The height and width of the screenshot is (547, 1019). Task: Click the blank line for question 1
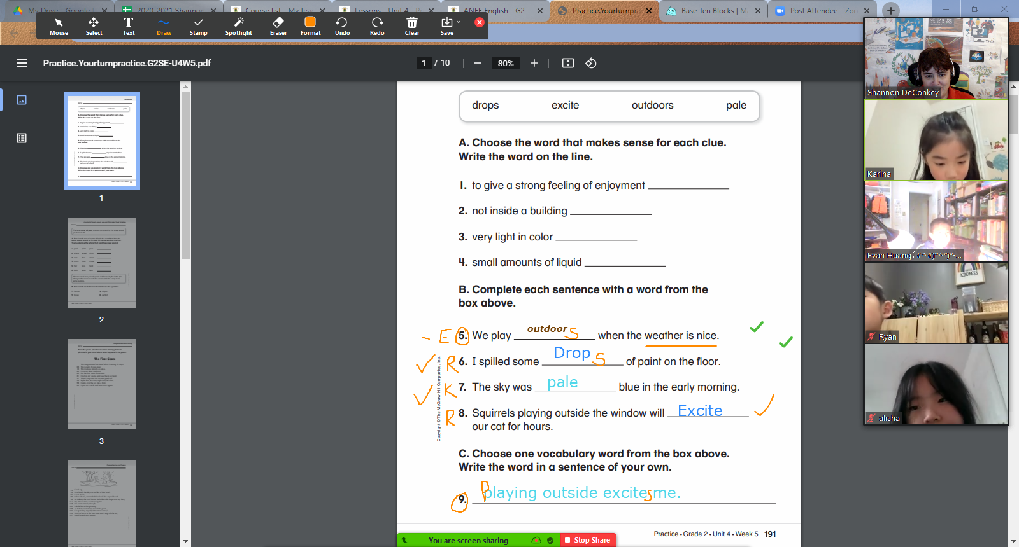point(688,186)
